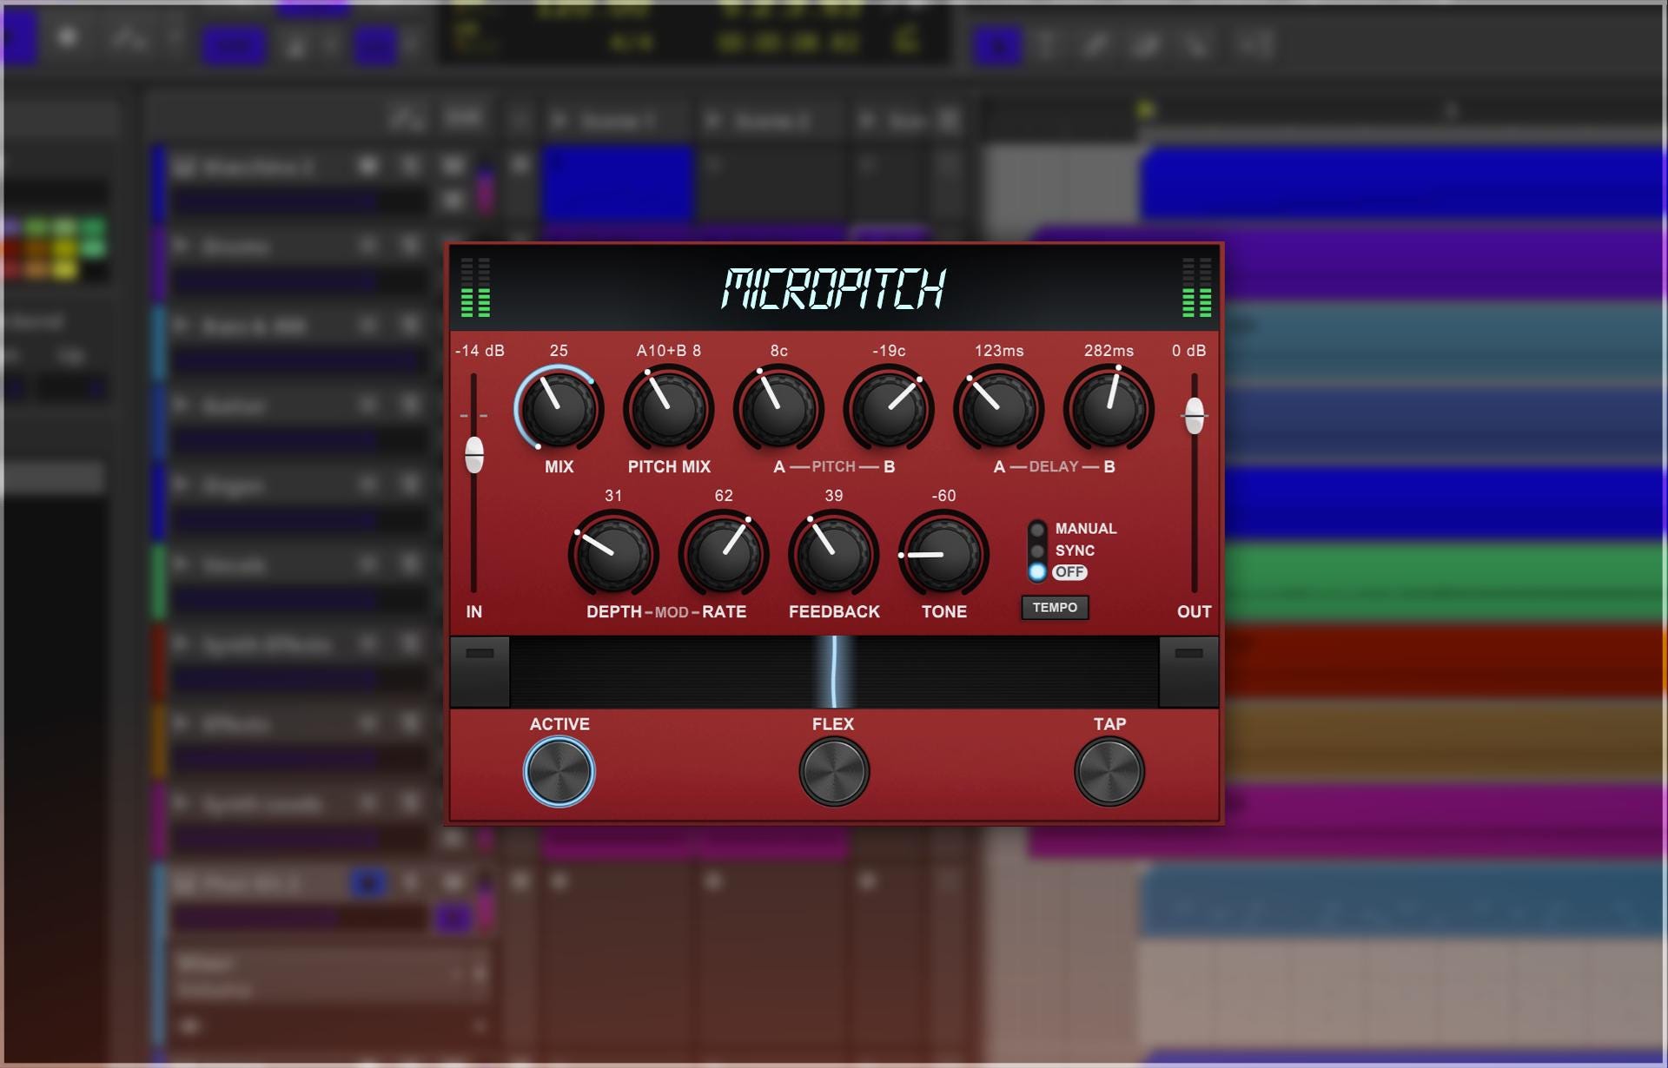Image resolution: width=1668 pixels, height=1068 pixels.
Task: Click the right ribbon end button
Action: (1188, 672)
